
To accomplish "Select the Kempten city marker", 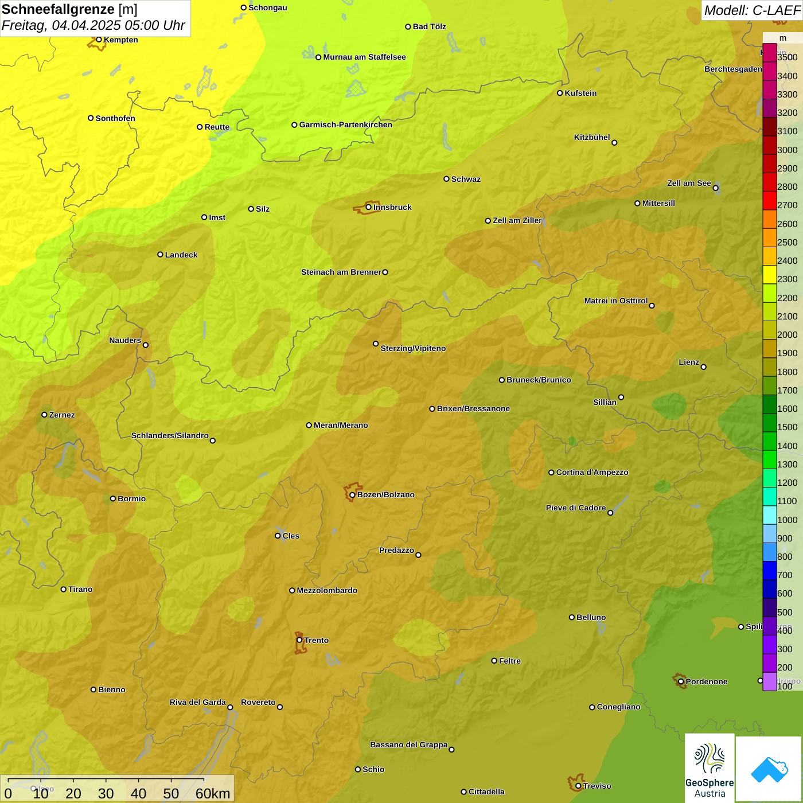I will tap(99, 40).
